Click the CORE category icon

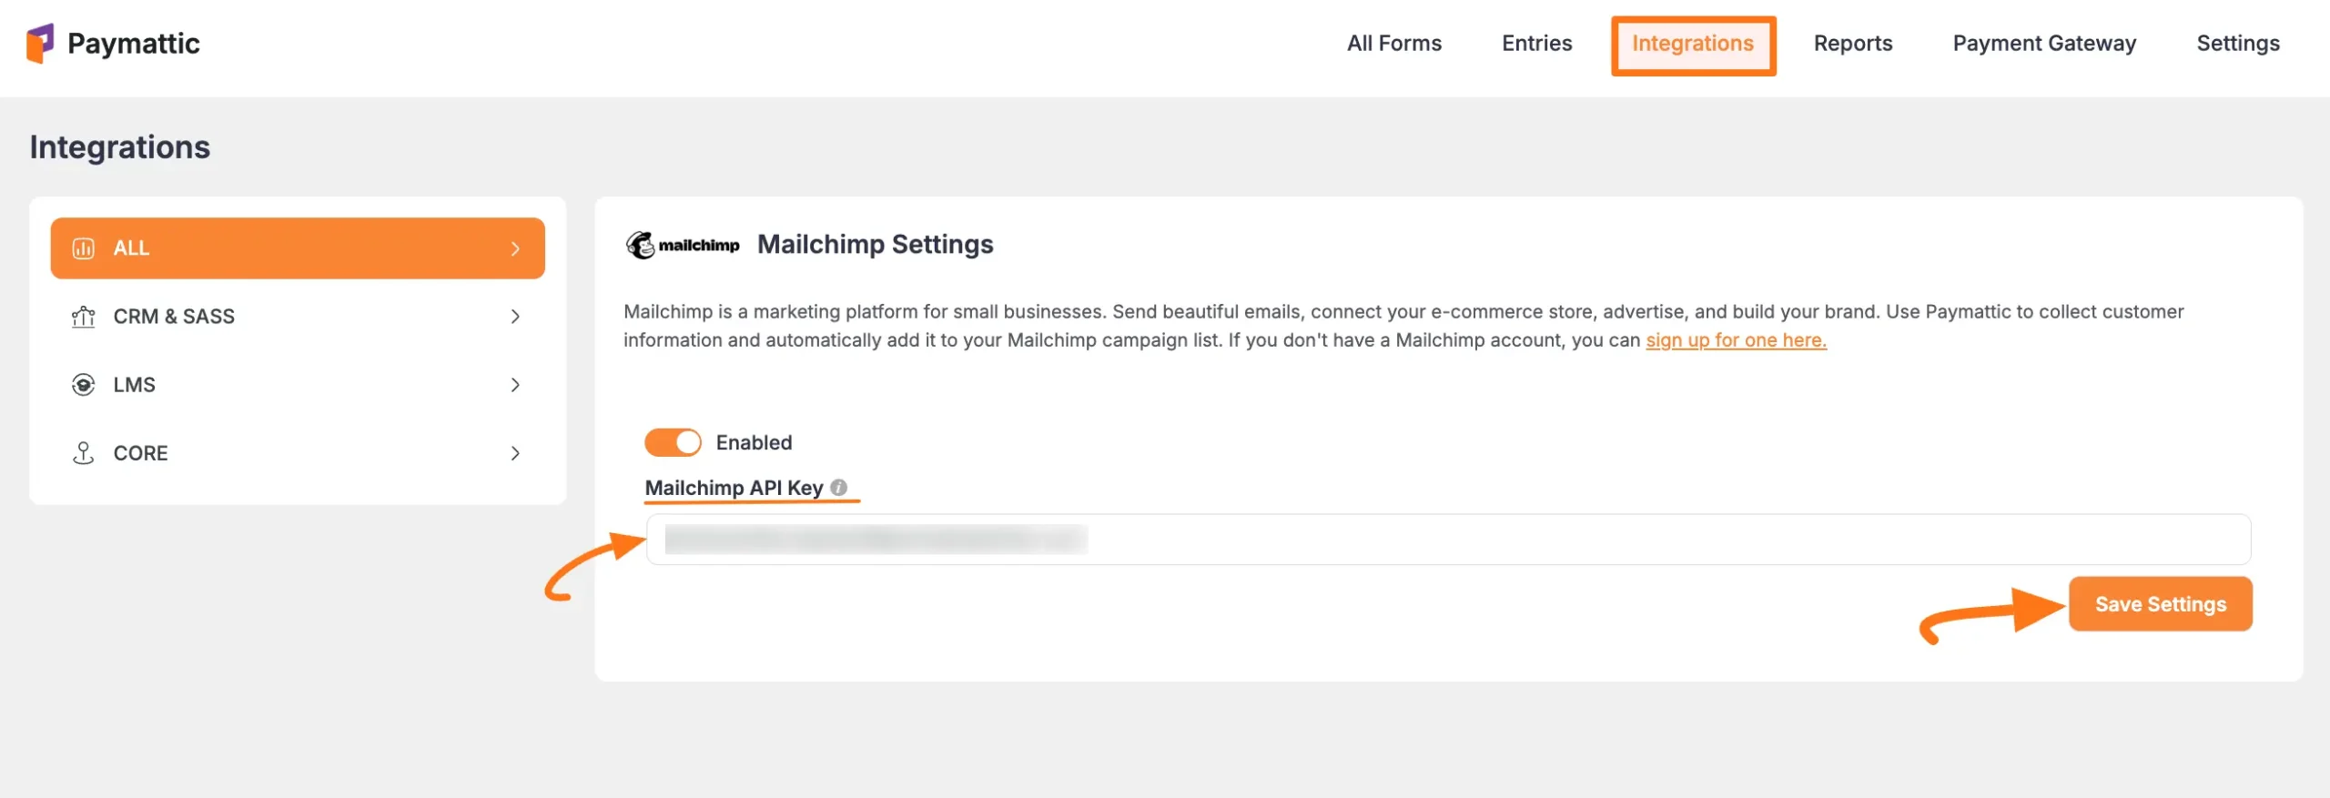pos(83,453)
